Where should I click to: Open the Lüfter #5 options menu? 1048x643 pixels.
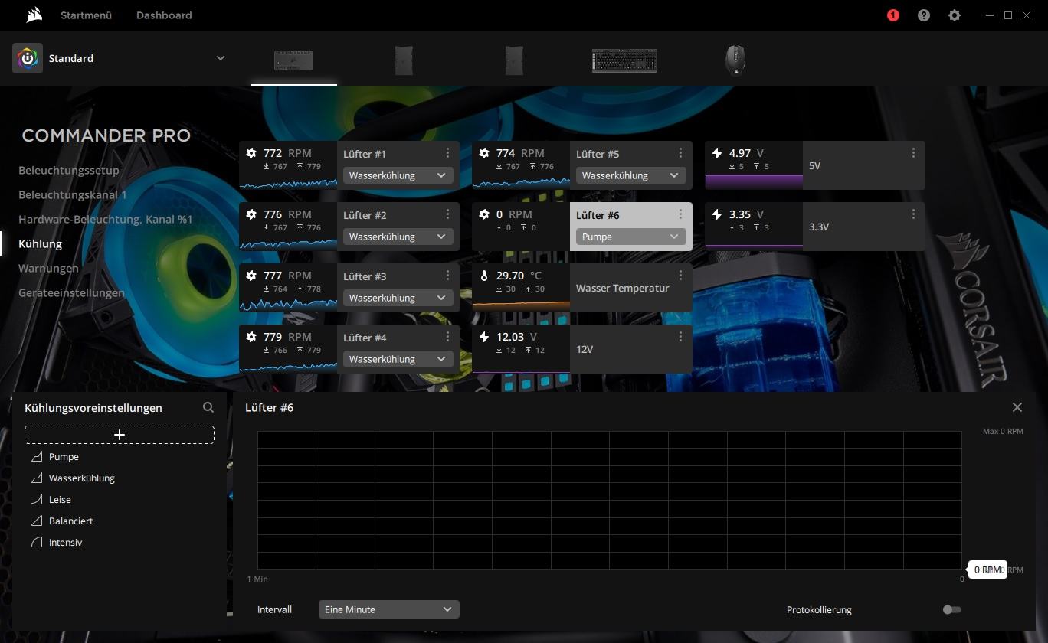pyautogui.click(x=681, y=153)
